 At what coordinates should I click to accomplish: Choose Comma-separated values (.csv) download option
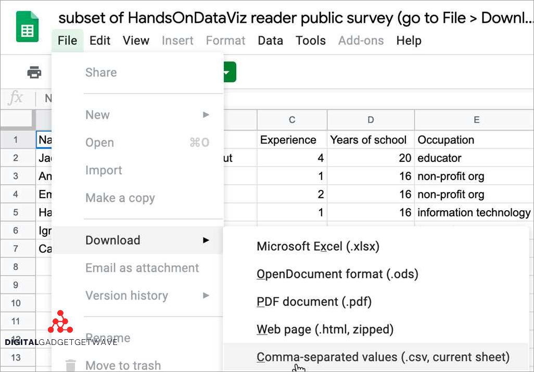click(x=383, y=357)
